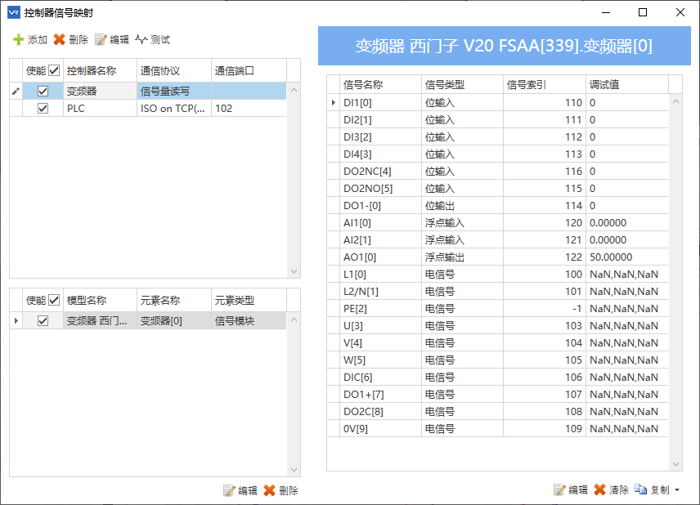
Task: Sort by 信号索引 column header
Action: coord(544,84)
